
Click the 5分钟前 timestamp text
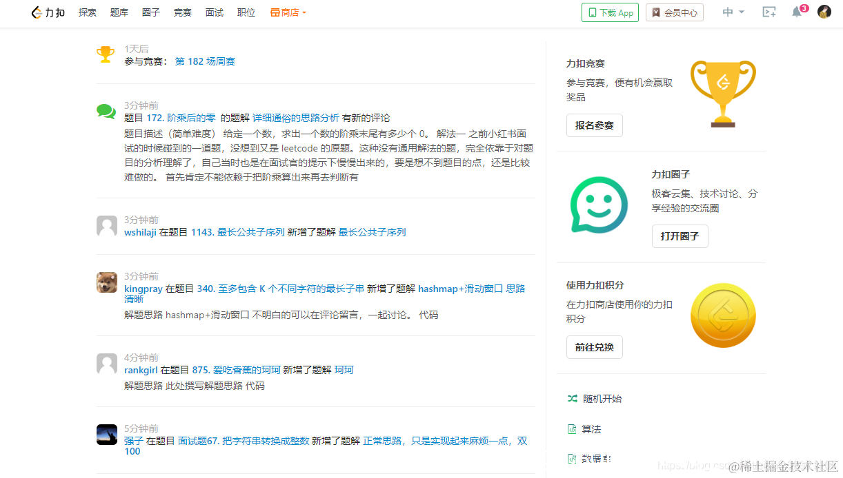tap(141, 428)
